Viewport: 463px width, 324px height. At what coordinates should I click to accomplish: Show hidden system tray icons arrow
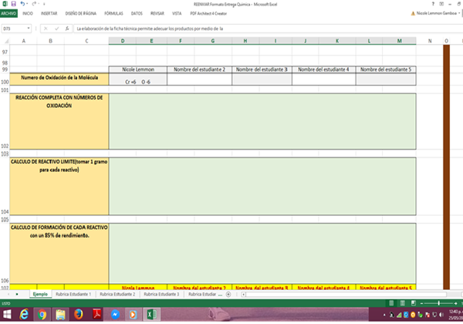click(384, 315)
